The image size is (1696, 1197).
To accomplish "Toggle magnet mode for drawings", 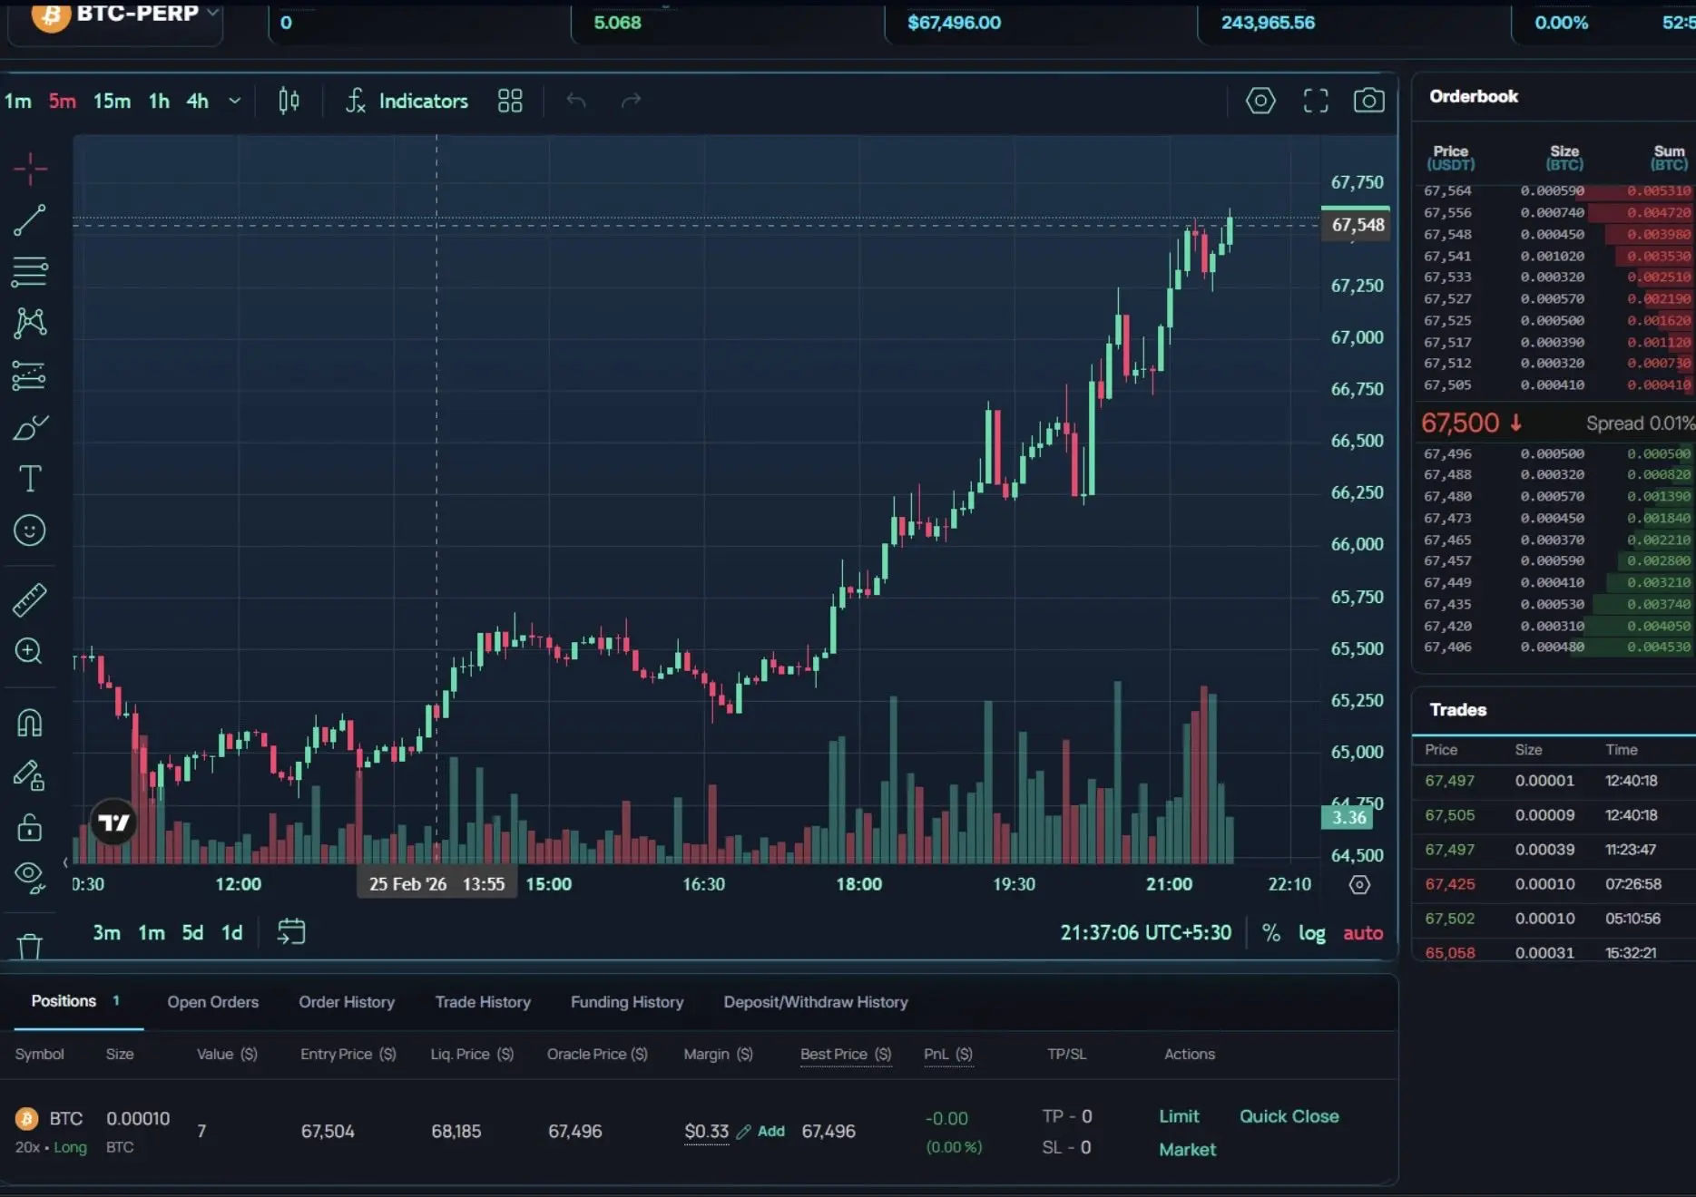I will pos(30,723).
